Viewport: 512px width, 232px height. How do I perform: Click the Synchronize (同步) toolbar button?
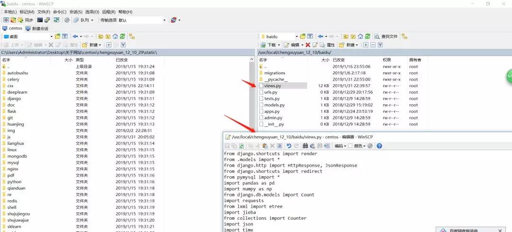tap(26, 20)
